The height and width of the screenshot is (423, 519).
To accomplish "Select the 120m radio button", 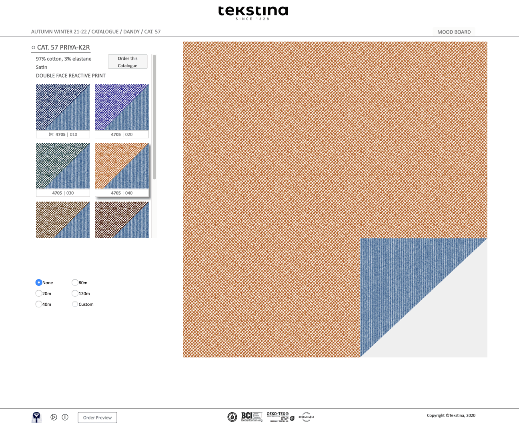I will [75, 293].
